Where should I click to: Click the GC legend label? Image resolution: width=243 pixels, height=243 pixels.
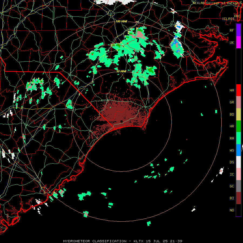(x=232, y=186)
